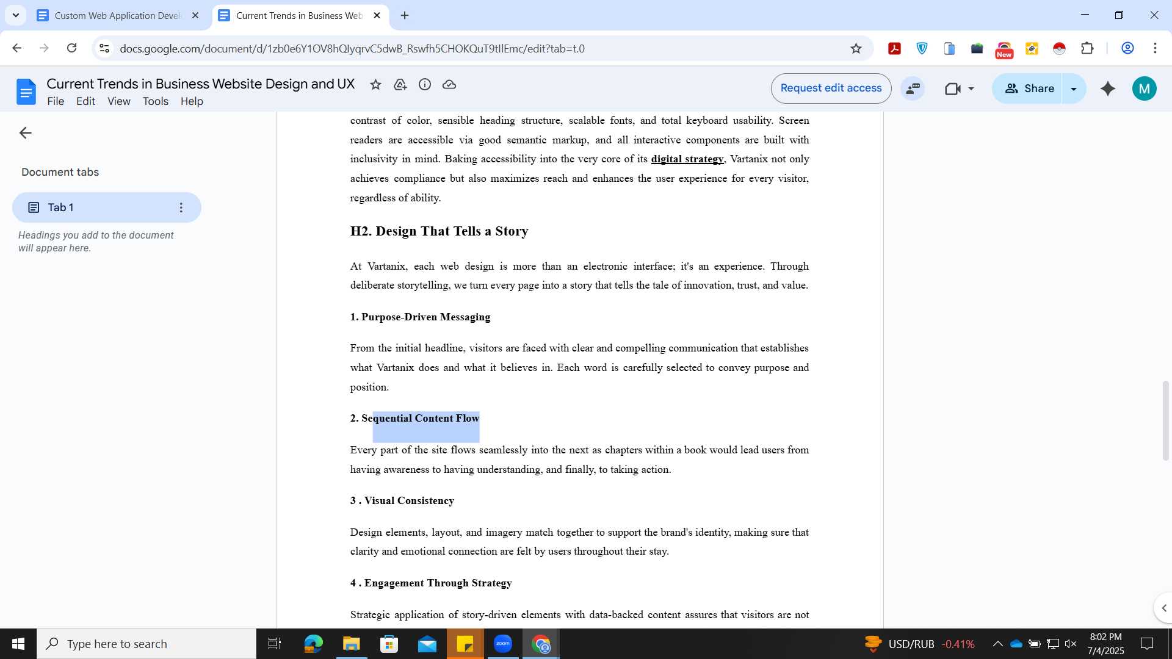
Task: View site information icon in address bar
Action: [x=104, y=48]
